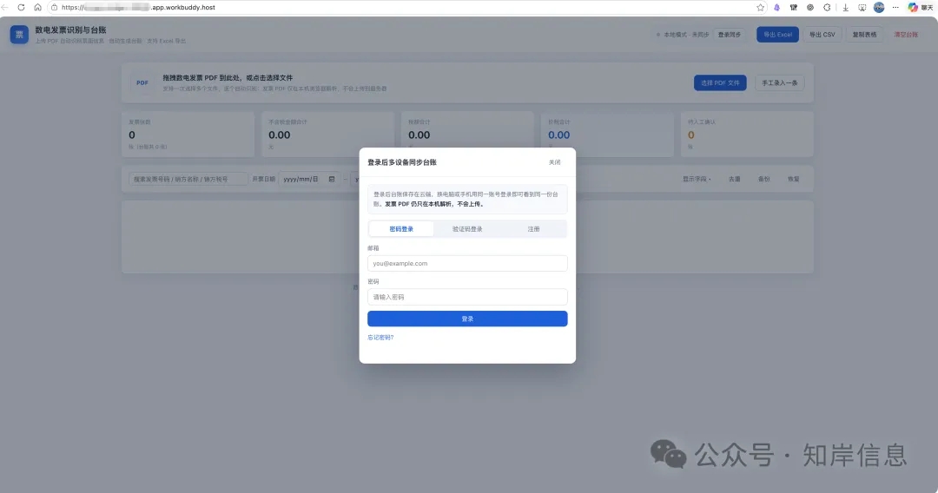Bookmark this page with the star icon
938x493 pixels.
(x=760, y=7)
